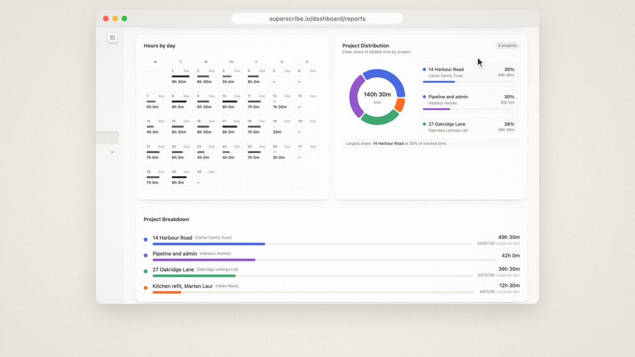Click the "Hours by day" heading
Image resolution: width=635 pixels, height=357 pixels.
[x=160, y=46]
